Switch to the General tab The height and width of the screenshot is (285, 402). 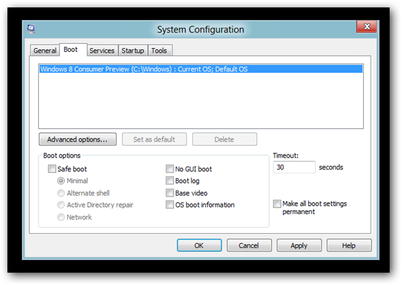point(45,51)
